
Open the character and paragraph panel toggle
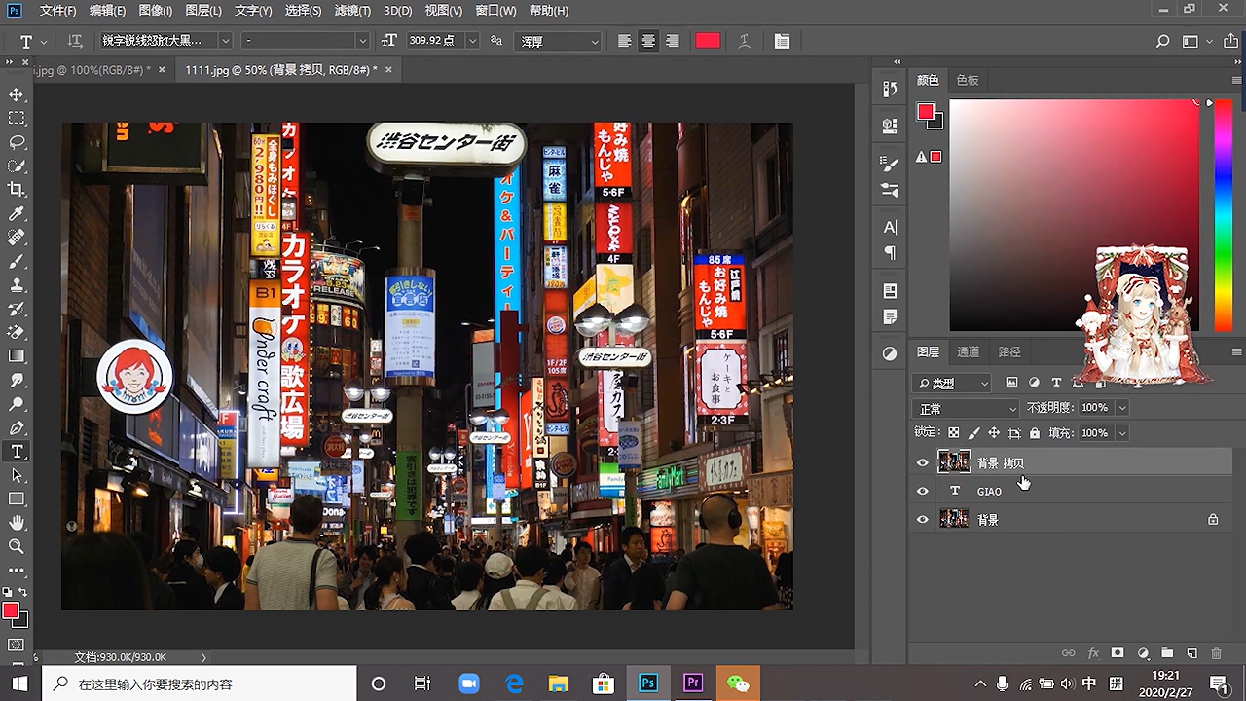(x=782, y=41)
